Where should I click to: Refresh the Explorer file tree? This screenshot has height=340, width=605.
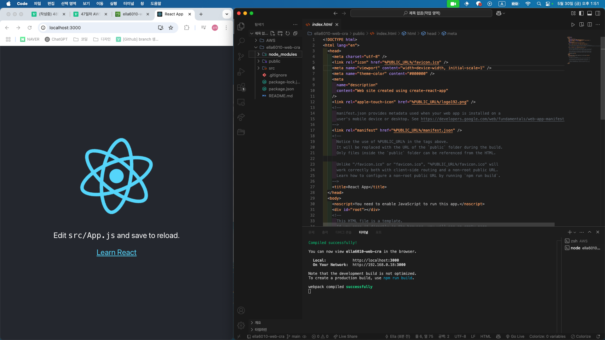(x=288, y=33)
